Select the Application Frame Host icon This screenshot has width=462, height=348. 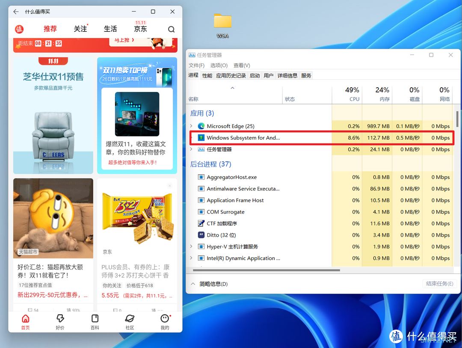pos(201,200)
